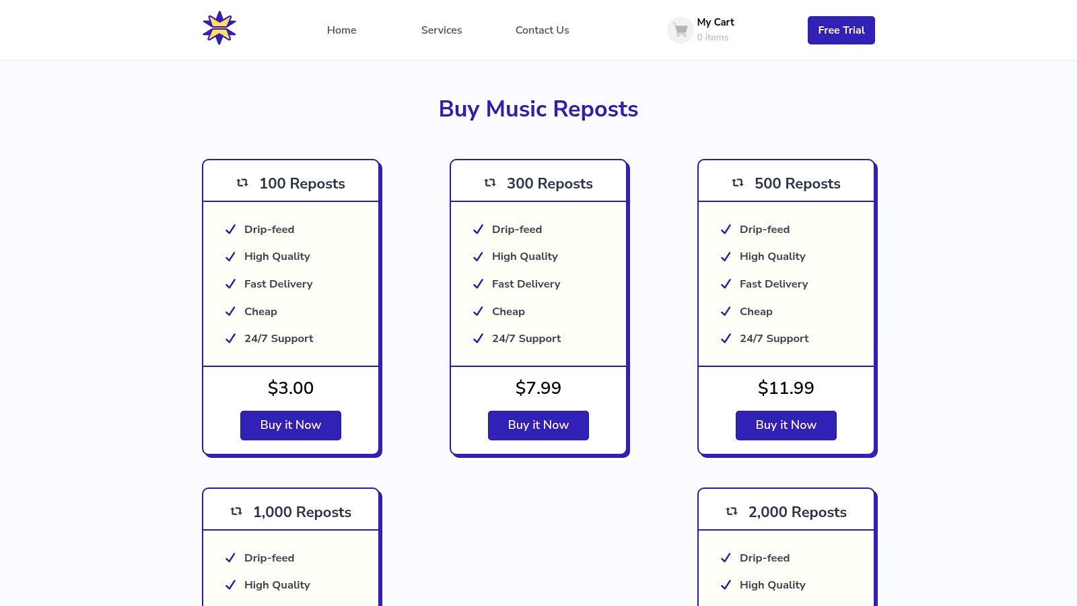The width and height of the screenshot is (1077, 606).
Task: Click the repost icon beside 300 Reposts
Action: (490, 183)
